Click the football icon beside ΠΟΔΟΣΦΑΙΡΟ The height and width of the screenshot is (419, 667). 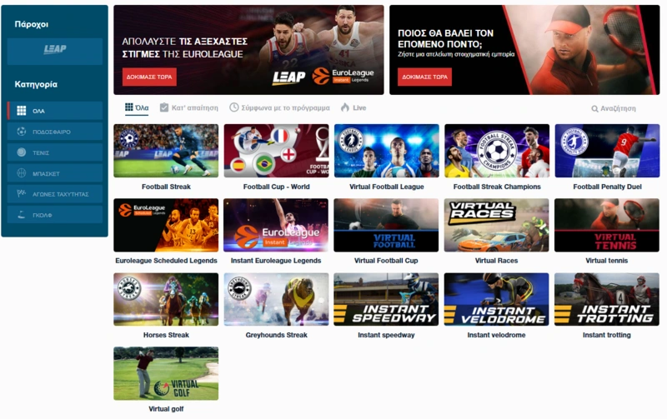22,132
